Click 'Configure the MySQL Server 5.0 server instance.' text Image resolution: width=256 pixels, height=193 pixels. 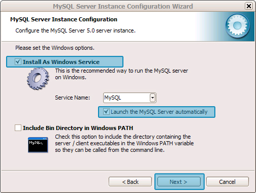[x=75, y=30]
